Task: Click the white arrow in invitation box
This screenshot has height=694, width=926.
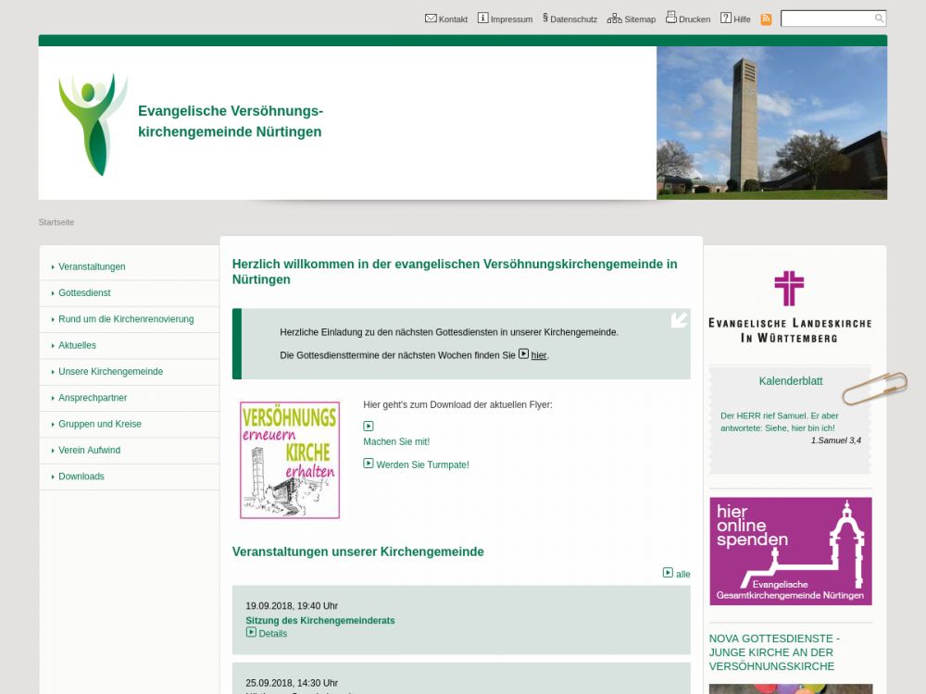Action: click(679, 320)
